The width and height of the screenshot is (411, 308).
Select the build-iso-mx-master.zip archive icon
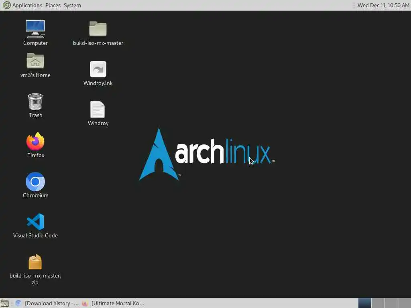[x=35, y=261]
